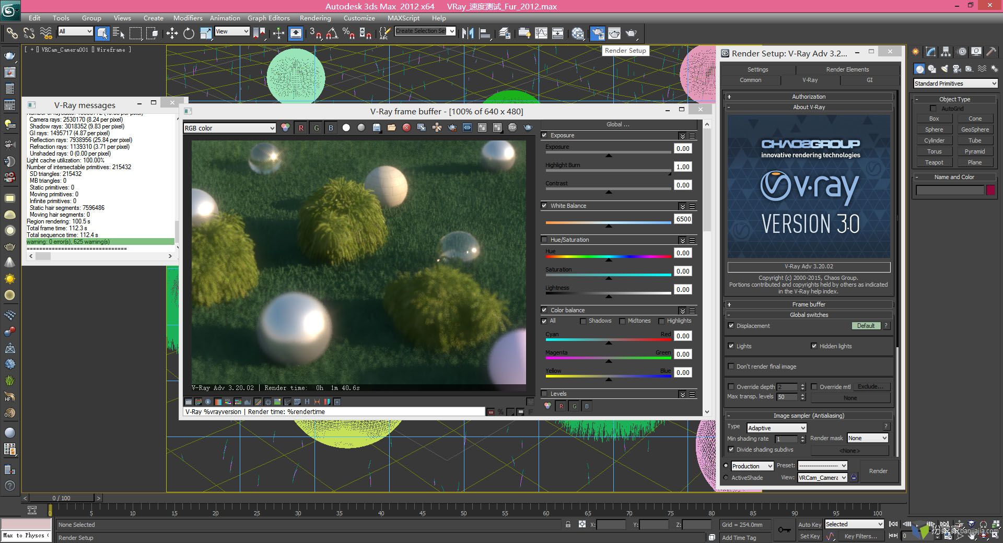The height and width of the screenshot is (543, 1003).
Task: Open the Image sampler Type Adaptive dropdown
Action: (x=777, y=428)
